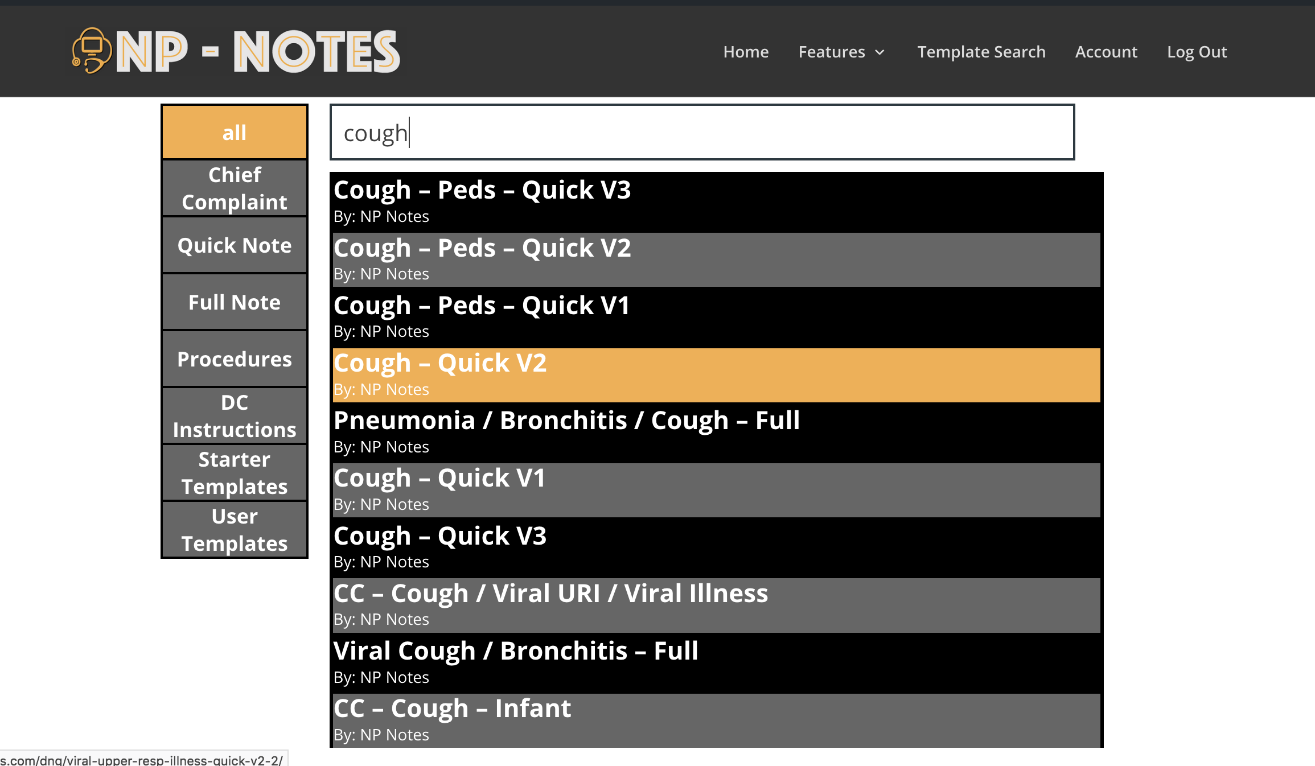Select the Full Note filter
This screenshot has width=1315, height=766.
[235, 302]
